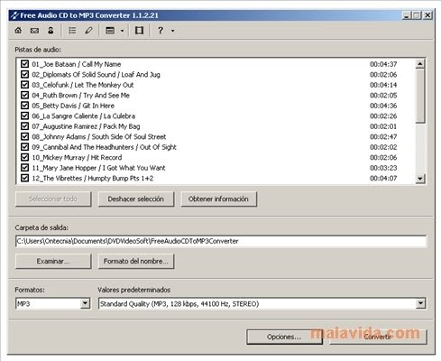Uncheck track 05 Betty Davis

click(24, 106)
